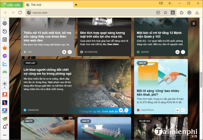
Task: Click the share page icon in address bar
Action: tap(158, 13)
